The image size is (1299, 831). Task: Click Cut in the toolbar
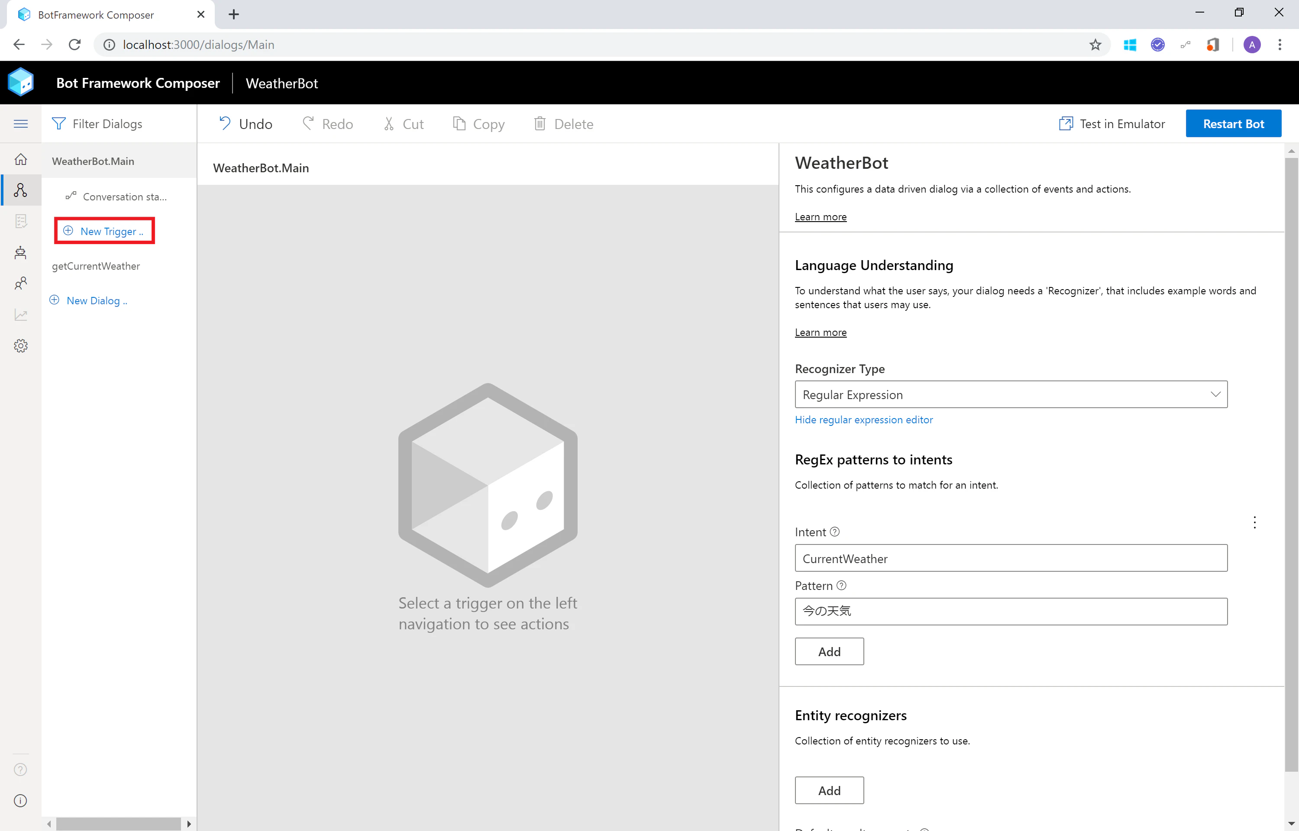pyautogui.click(x=403, y=124)
